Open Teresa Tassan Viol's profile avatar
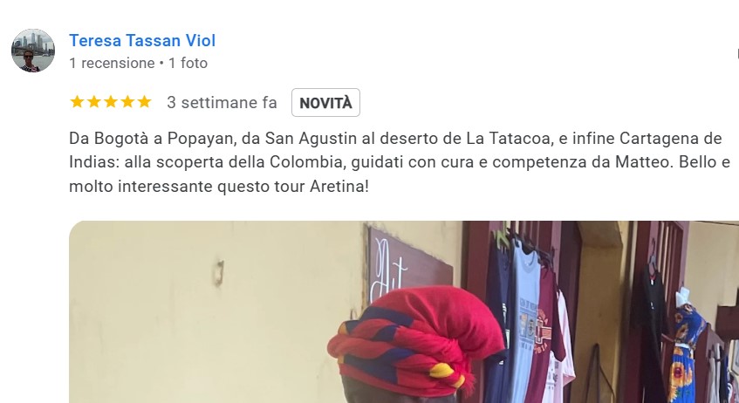The image size is (739, 403). tap(33, 51)
